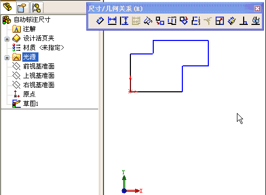The height and width of the screenshot is (195, 266).
Task: Switch to the FeatureManager design tree tab
Action: pyautogui.click(x=8, y=7)
